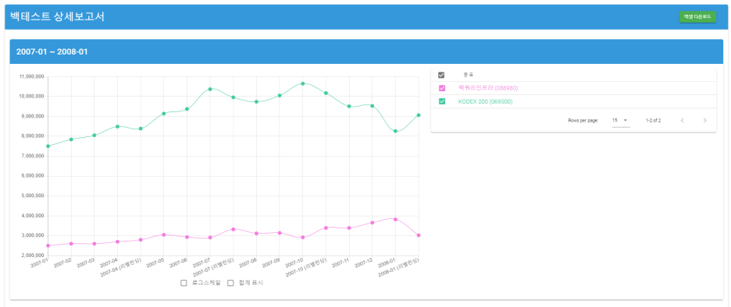Click the 2007-02 x-axis label
The height and width of the screenshot is (307, 731).
pyautogui.click(x=62, y=263)
